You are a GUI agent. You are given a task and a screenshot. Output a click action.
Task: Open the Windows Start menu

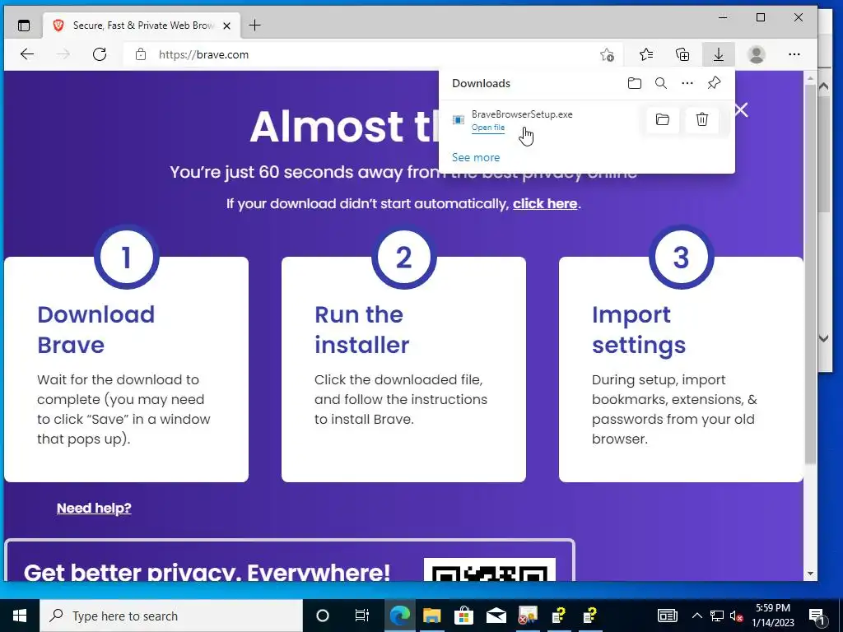click(x=20, y=616)
